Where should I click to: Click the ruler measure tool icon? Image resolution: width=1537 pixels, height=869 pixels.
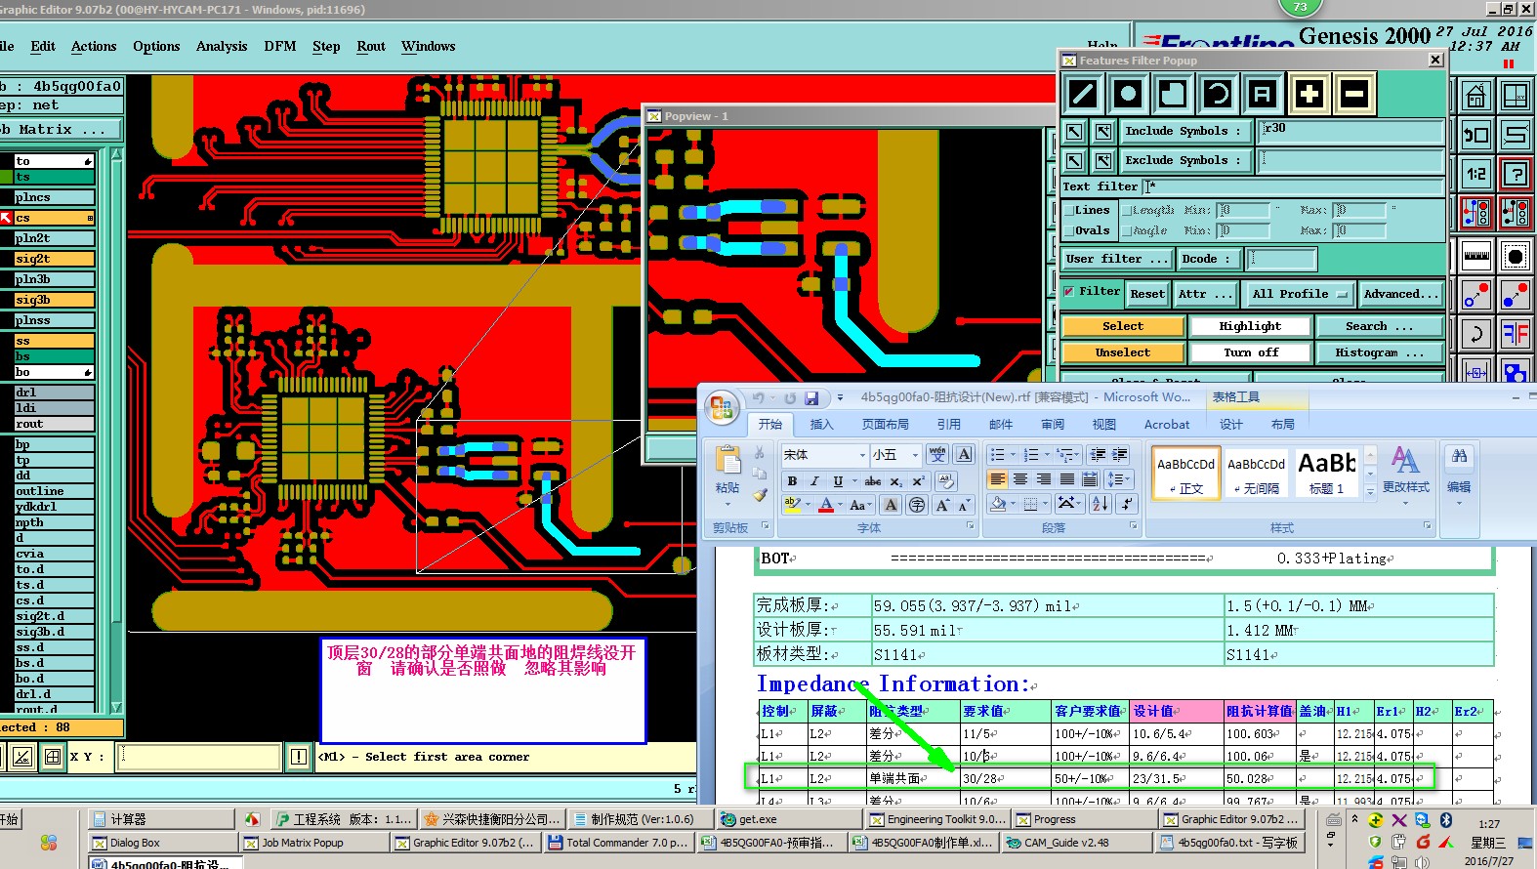(1476, 256)
